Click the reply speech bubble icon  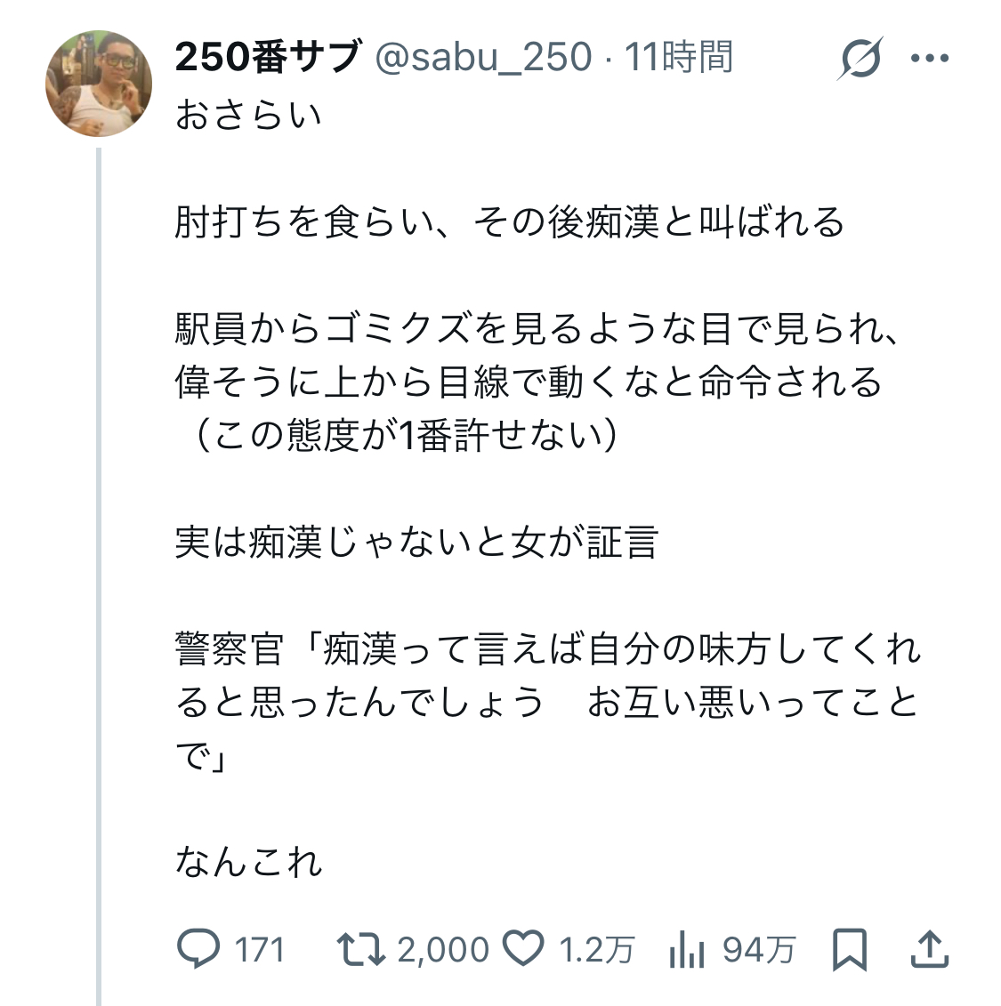198,949
